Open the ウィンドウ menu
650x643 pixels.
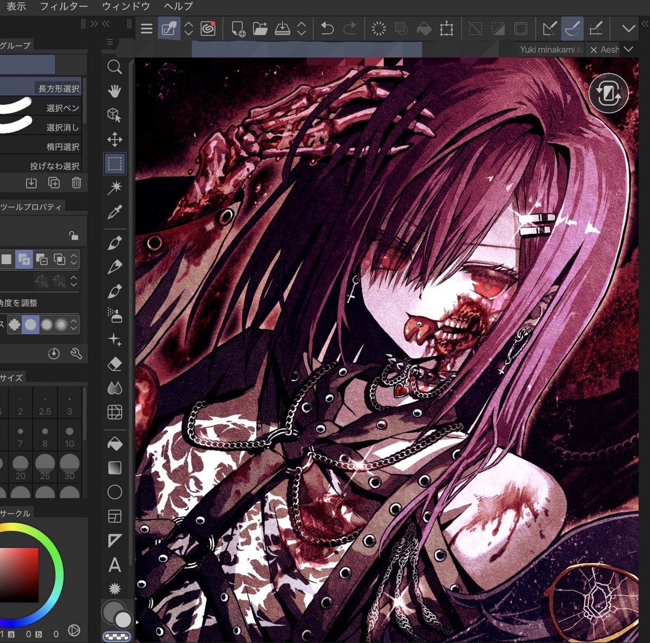click(126, 7)
